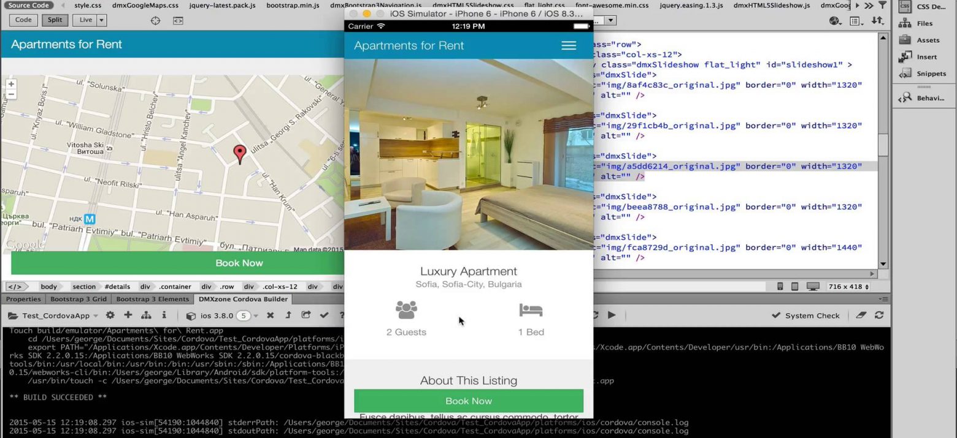Click the plus icon in Cordova Builder toolbar
This screenshot has height=438, width=957.
click(128, 315)
